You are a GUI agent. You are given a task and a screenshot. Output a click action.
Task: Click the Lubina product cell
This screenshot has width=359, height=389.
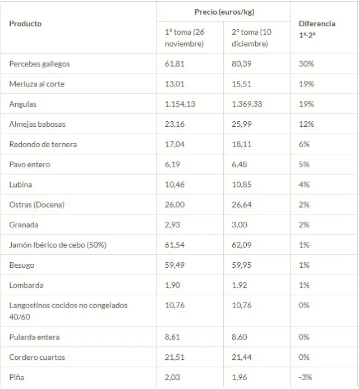coord(21,185)
